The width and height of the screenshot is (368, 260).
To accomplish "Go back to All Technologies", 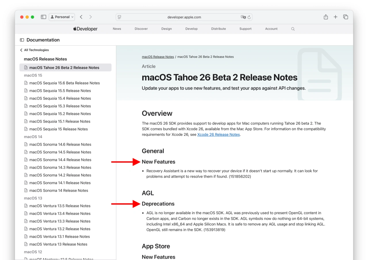I will pyautogui.click(x=34, y=50).
